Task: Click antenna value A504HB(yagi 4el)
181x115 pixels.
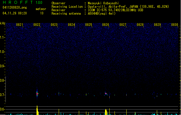Action: 102,14
